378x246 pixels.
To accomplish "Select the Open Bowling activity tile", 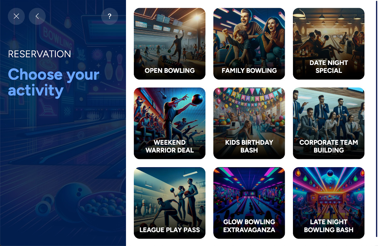I will pos(169,44).
